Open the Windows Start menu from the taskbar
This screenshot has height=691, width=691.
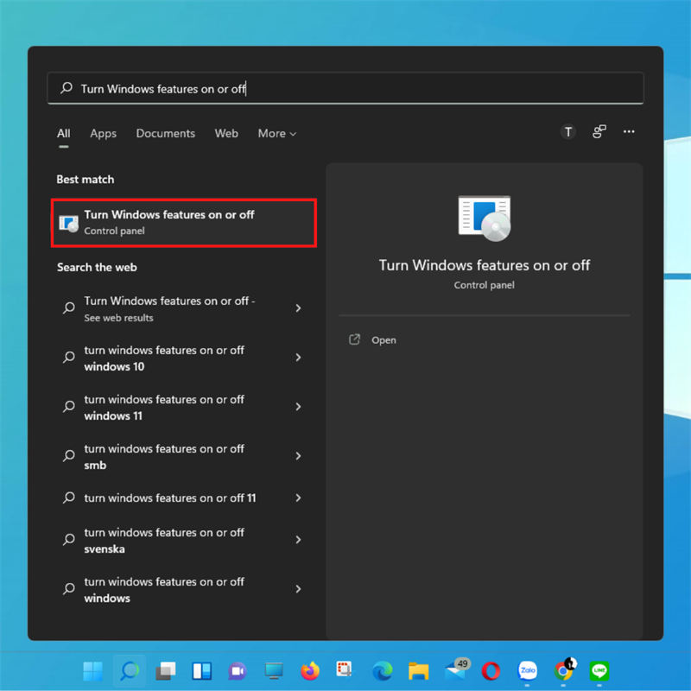point(93,671)
